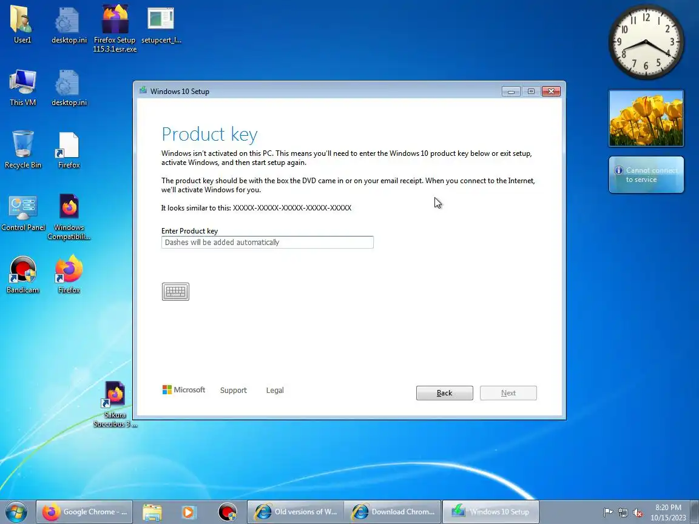Open the User1 folder on desktop
The height and width of the screenshot is (524, 699).
click(22, 24)
